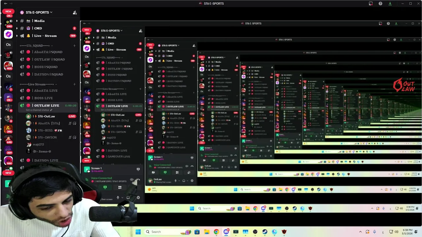
Task: Add a channel to ST6_SQUAD category in main window
Action: pos(75,46)
